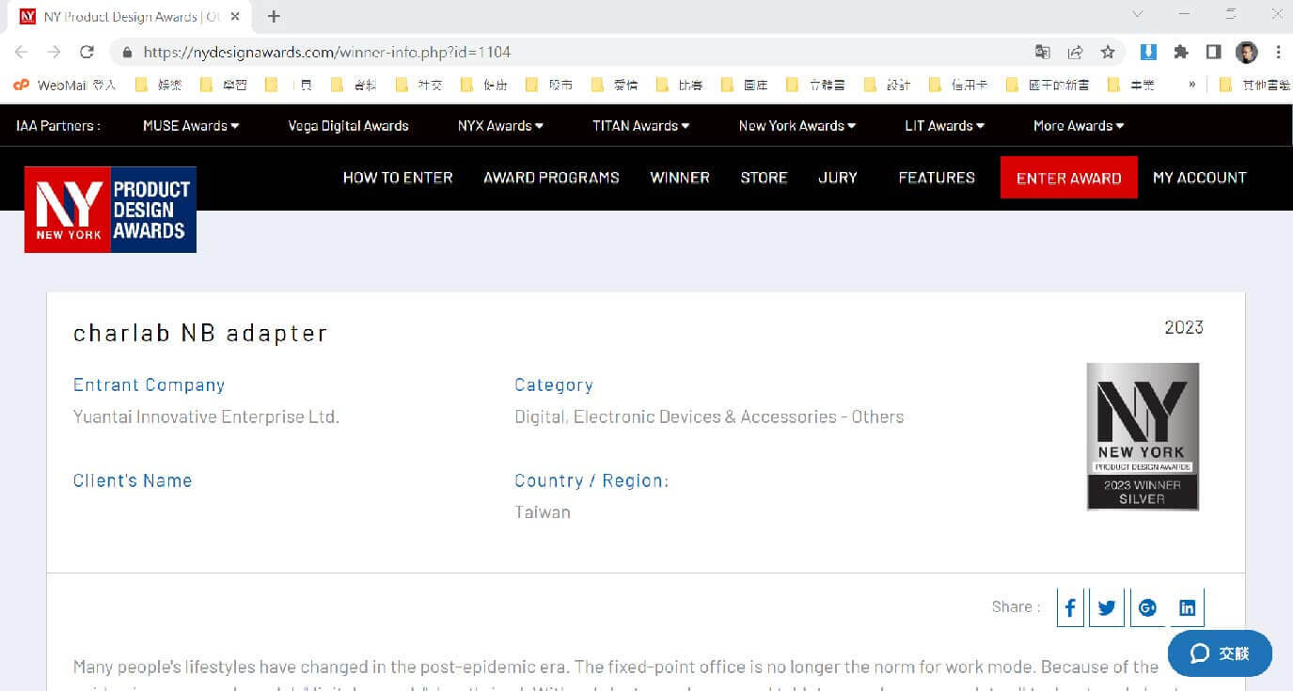Open the blue chat support widget
Viewport: 1293px width, 691px height.
pos(1220,653)
